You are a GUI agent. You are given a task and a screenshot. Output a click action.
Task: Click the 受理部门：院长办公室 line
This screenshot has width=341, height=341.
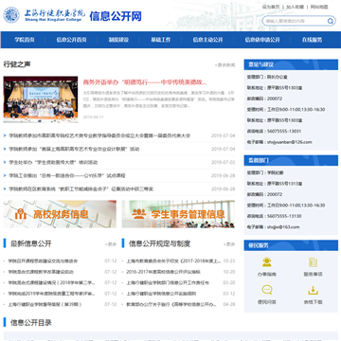click(267, 77)
